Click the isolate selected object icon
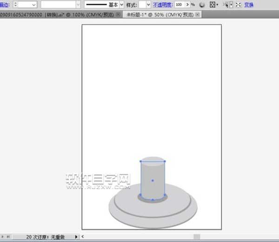Viewport: 279px width, 242px height. click(239, 4)
